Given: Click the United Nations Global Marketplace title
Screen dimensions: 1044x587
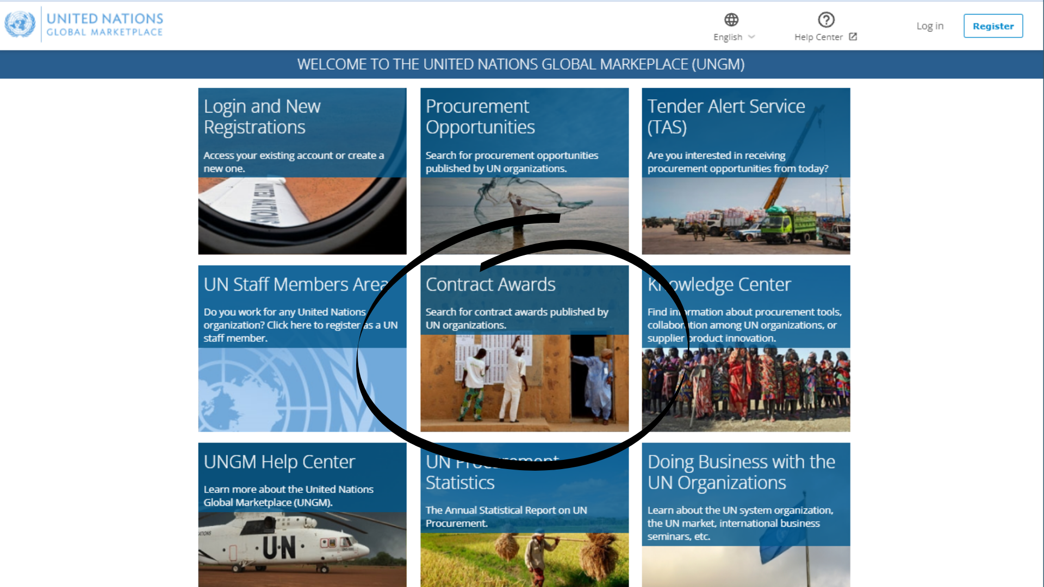Looking at the screenshot, I should (x=105, y=25).
